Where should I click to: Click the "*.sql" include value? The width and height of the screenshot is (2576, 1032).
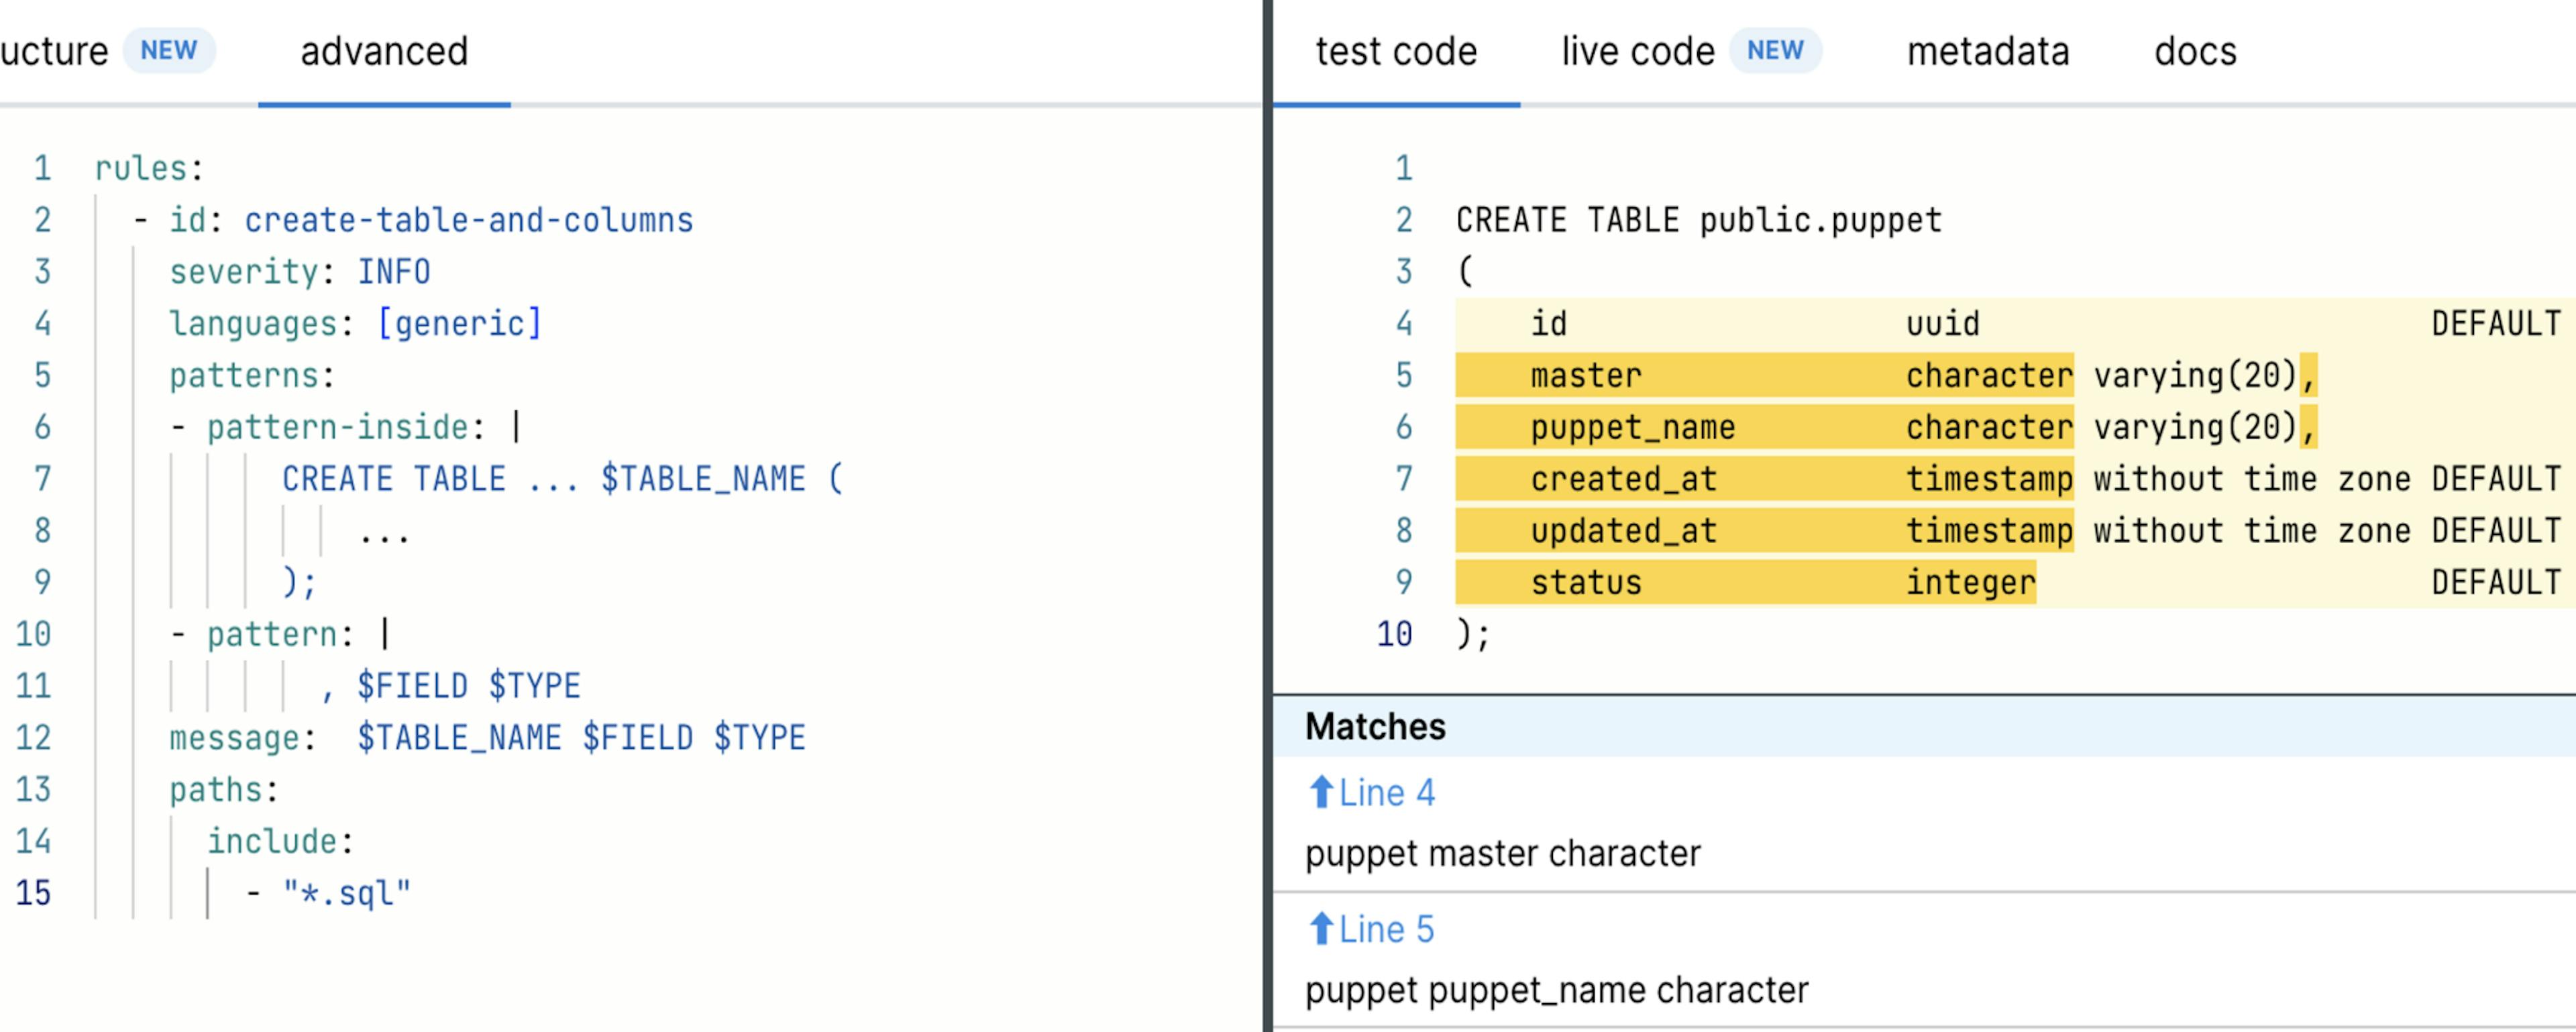[346, 893]
